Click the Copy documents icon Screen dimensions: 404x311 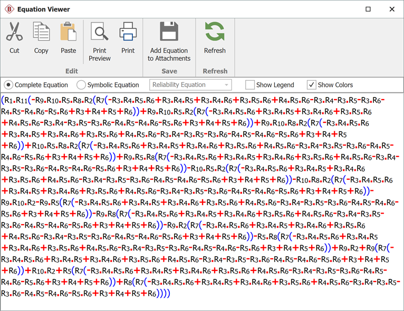click(x=41, y=32)
